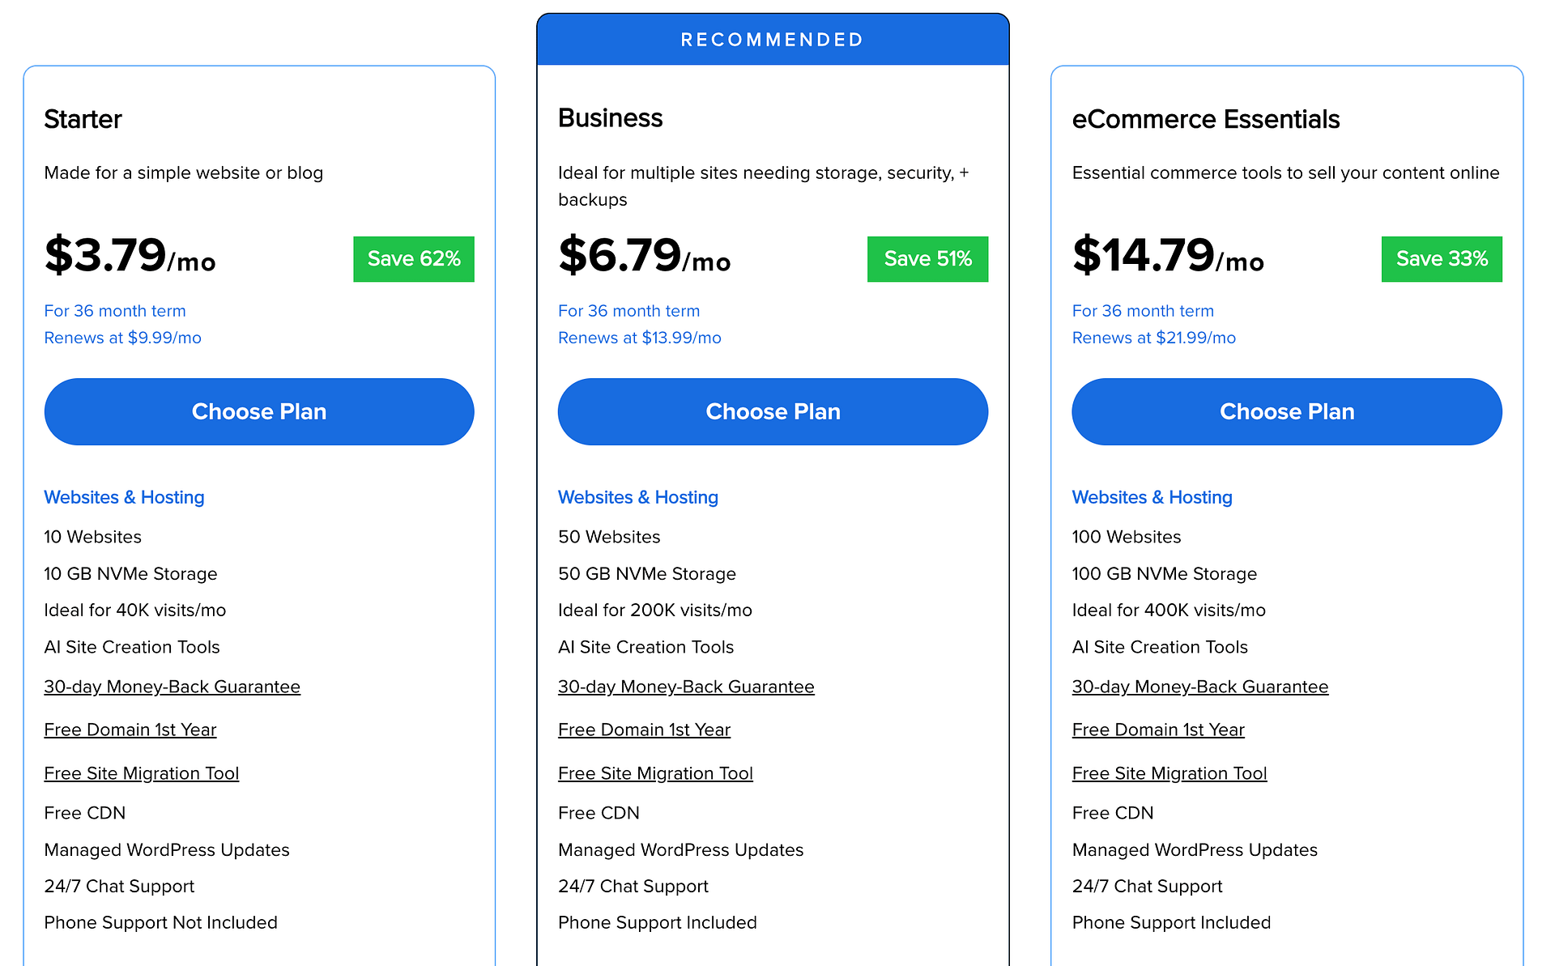Expand the Websites & Hosting section under Business
The image size is (1555, 966).
[x=638, y=497]
